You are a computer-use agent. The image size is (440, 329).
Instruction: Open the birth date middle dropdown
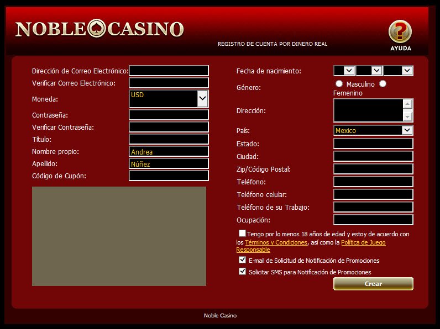click(369, 71)
